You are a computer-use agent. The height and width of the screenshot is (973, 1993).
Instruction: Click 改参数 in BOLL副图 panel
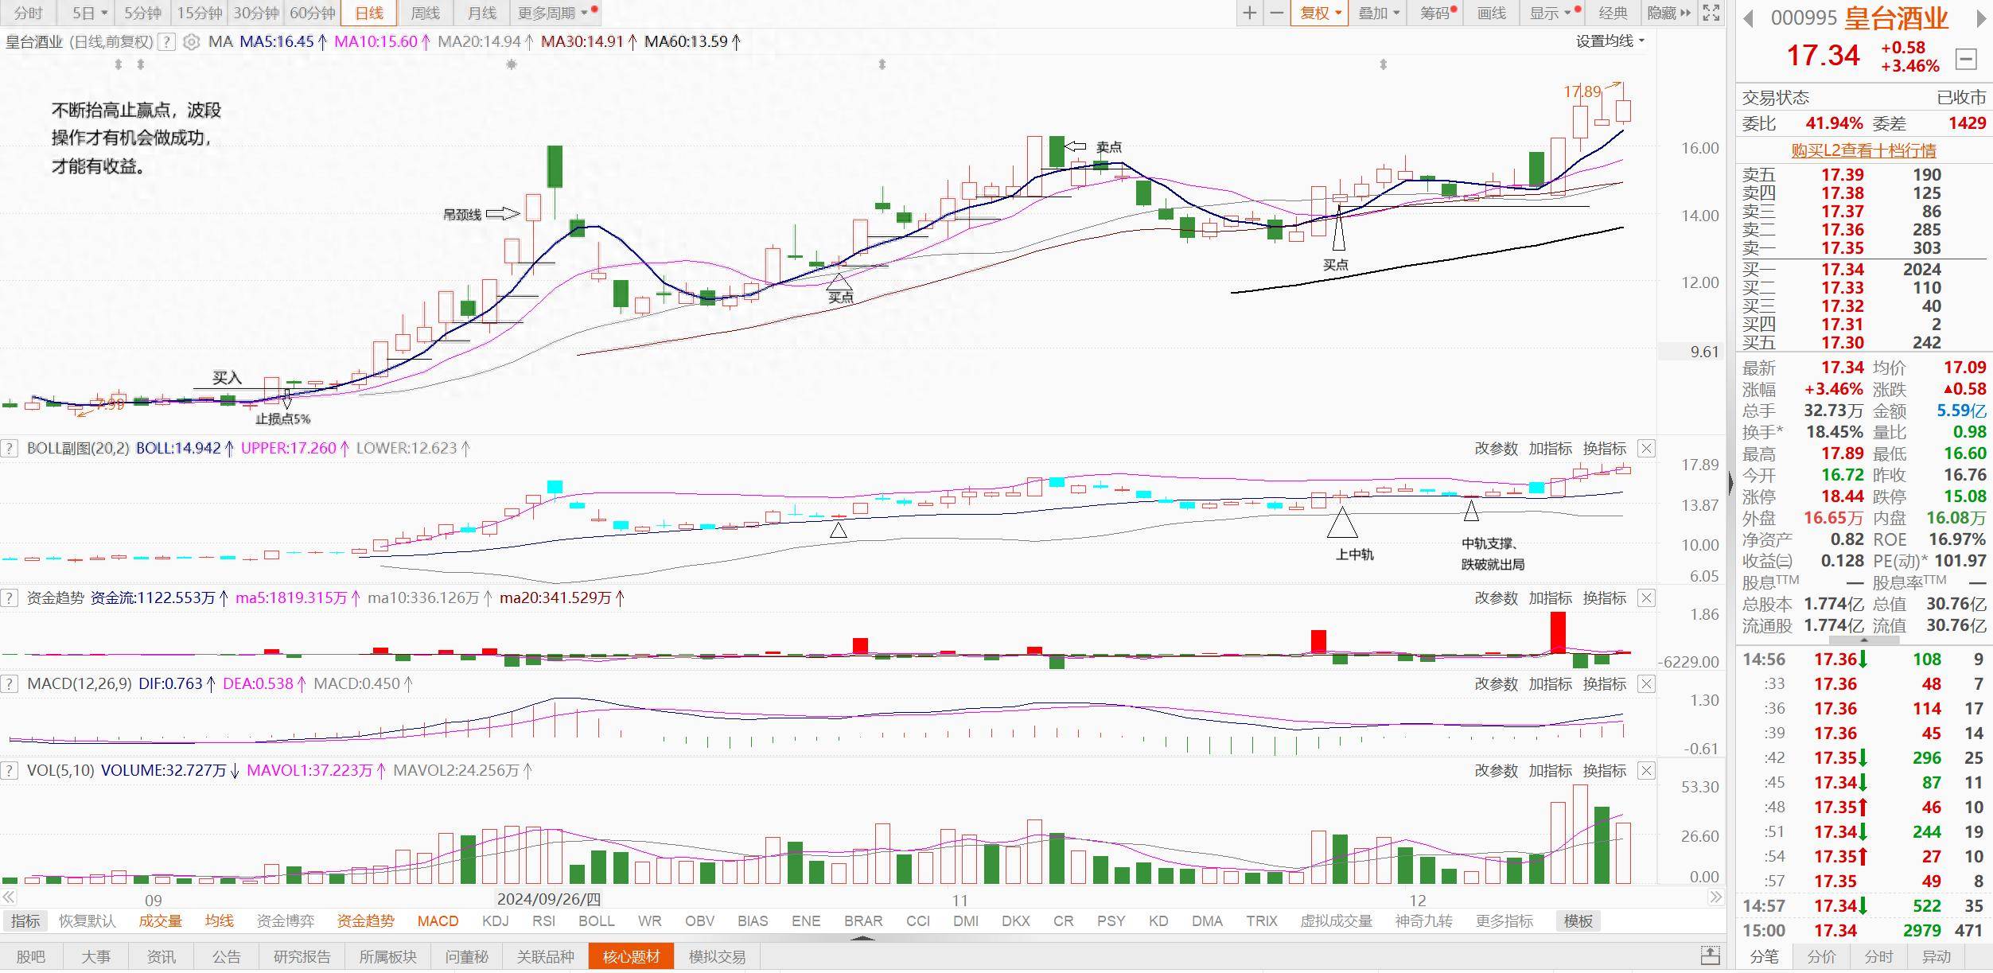click(x=1496, y=449)
